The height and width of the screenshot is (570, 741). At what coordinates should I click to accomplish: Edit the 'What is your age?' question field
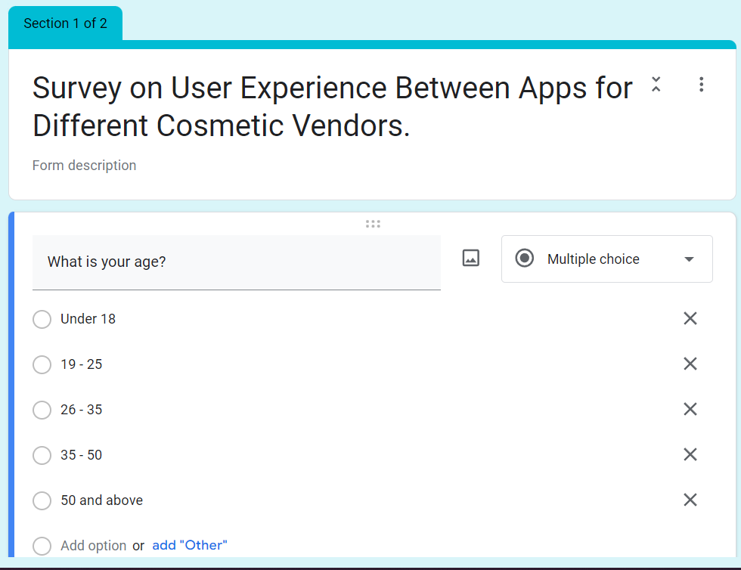tap(236, 262)
